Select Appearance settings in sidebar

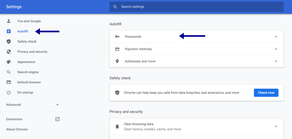click(x=26, y=62)
